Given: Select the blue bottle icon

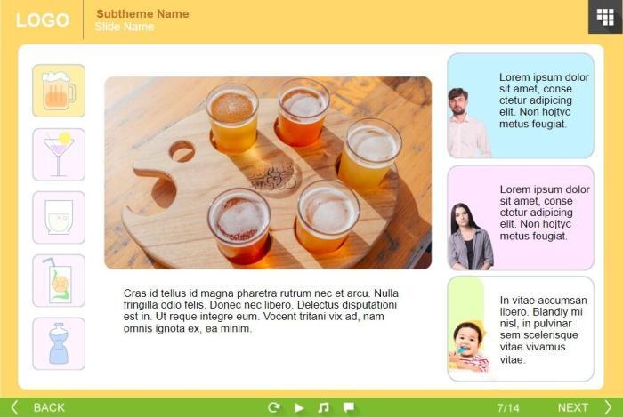Looking at the screenshot, I should coord(59,343).
